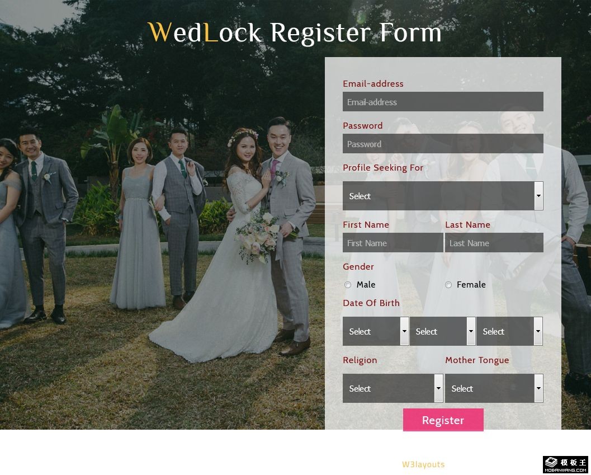Focus the Password input field
This screenshot has height=475, width=591.
tap(443, 143)
